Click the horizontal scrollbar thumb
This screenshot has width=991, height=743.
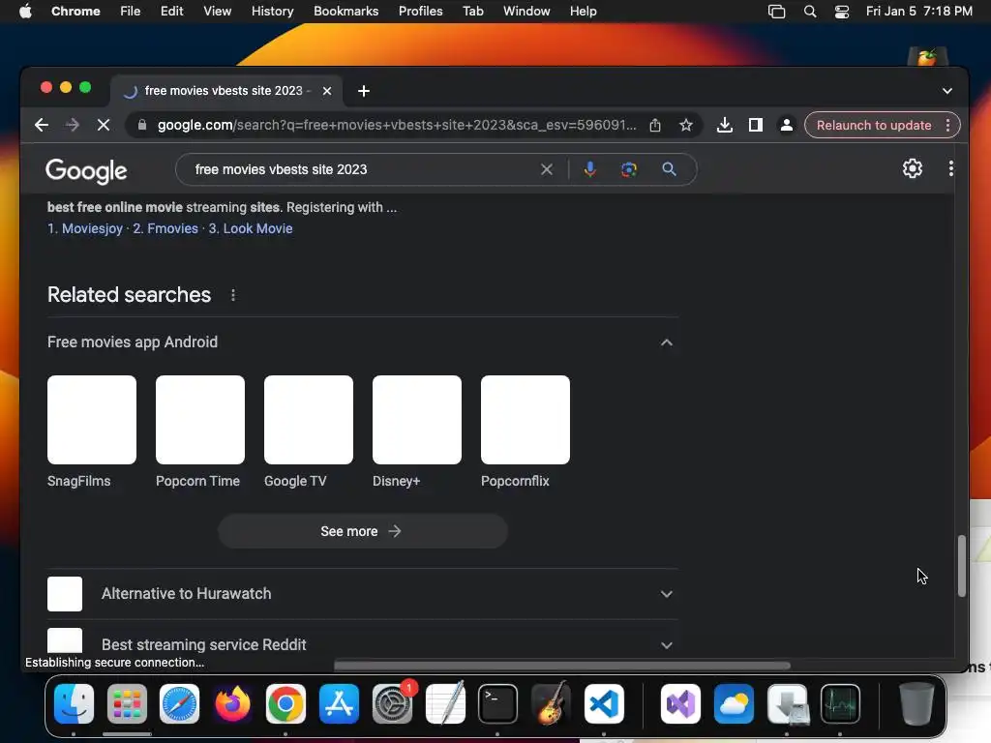click(x=562, y=666)
